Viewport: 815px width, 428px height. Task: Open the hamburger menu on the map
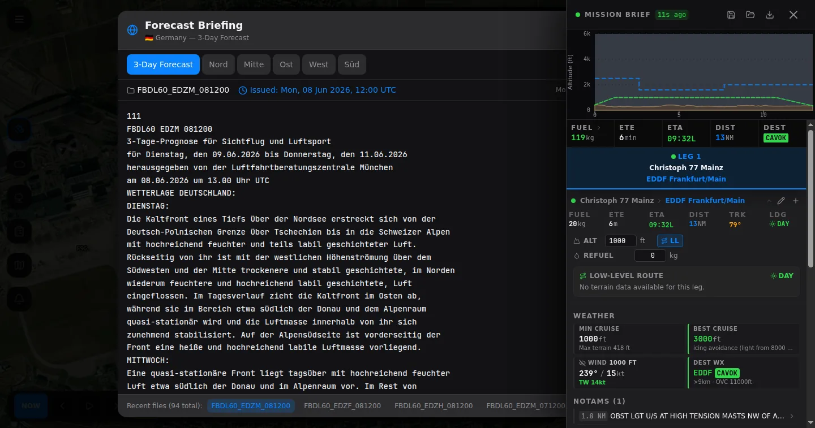click(x=20, y=20)
